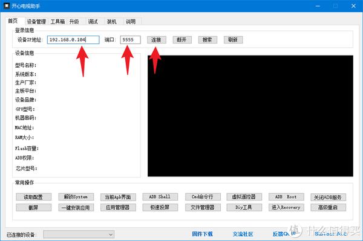Open the 固件下载 link
The image size is (363, 241).
(202, 234)
